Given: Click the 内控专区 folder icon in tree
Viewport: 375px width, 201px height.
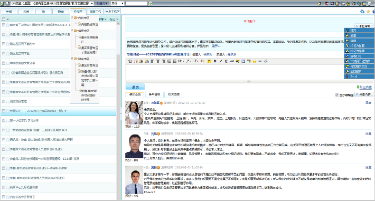Looking at the screenshot, I should [x=76, y=18].
